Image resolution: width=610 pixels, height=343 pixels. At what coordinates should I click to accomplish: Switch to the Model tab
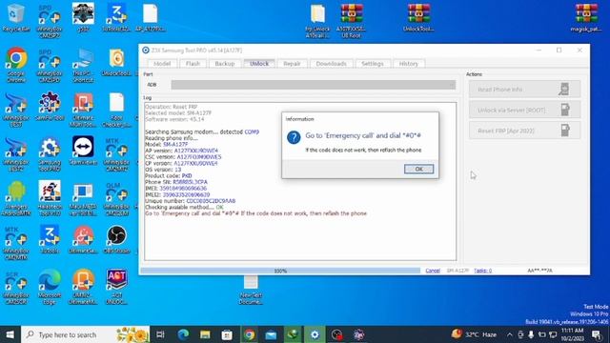[x=162, y=64]
